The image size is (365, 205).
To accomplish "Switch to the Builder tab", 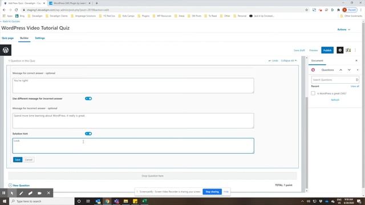I will pos(24,38).
